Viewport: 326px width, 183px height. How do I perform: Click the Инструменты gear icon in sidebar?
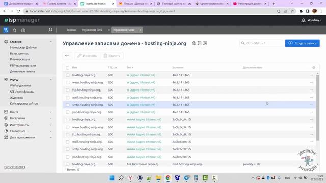[6, 125]
